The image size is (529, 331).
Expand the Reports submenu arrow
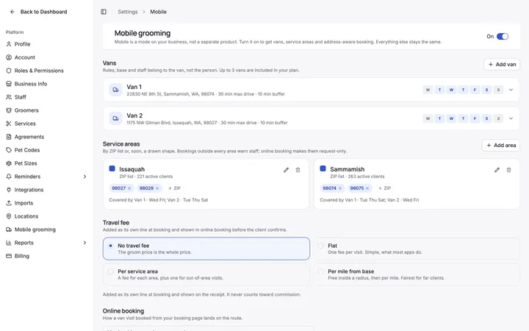pos(84,243)
